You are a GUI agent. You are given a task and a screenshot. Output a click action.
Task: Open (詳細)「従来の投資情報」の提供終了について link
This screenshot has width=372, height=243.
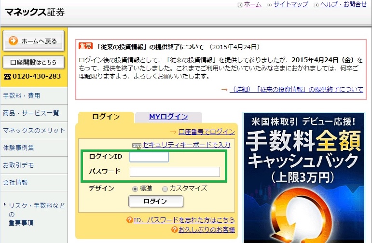click(x=296, y=89)
